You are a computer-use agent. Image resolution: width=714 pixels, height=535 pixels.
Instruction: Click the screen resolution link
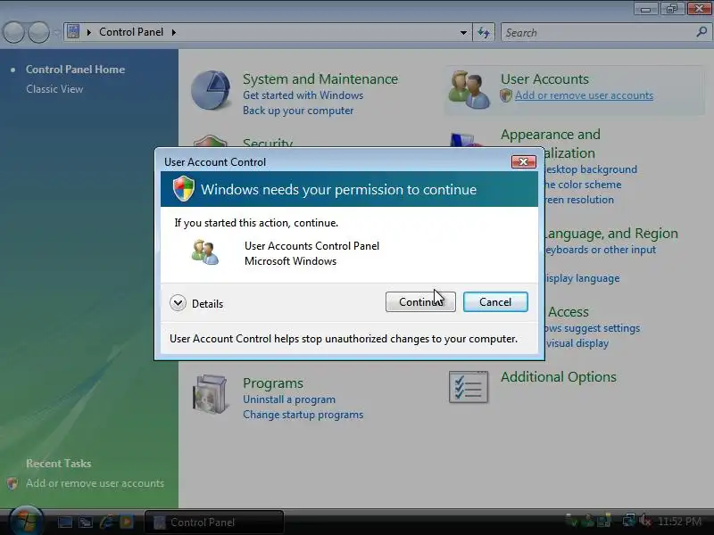(579, 200)
